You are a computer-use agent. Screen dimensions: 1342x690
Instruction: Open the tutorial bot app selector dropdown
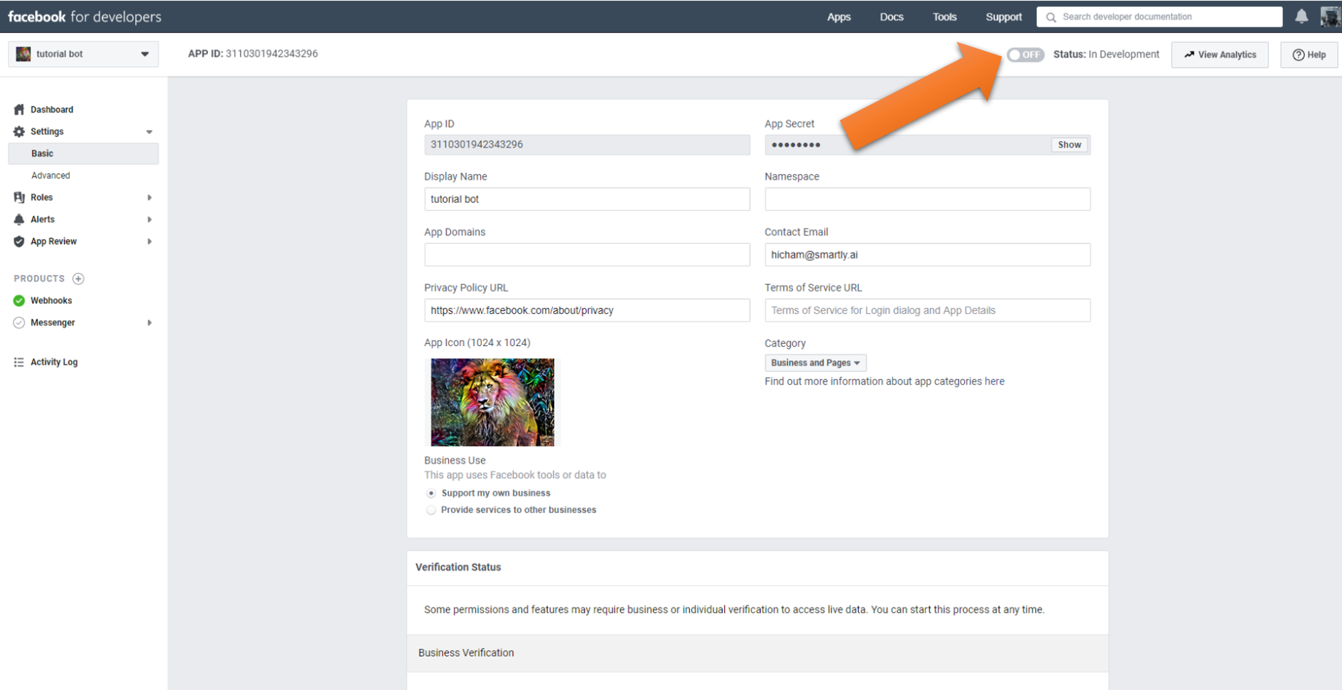[x=83, y=54]
